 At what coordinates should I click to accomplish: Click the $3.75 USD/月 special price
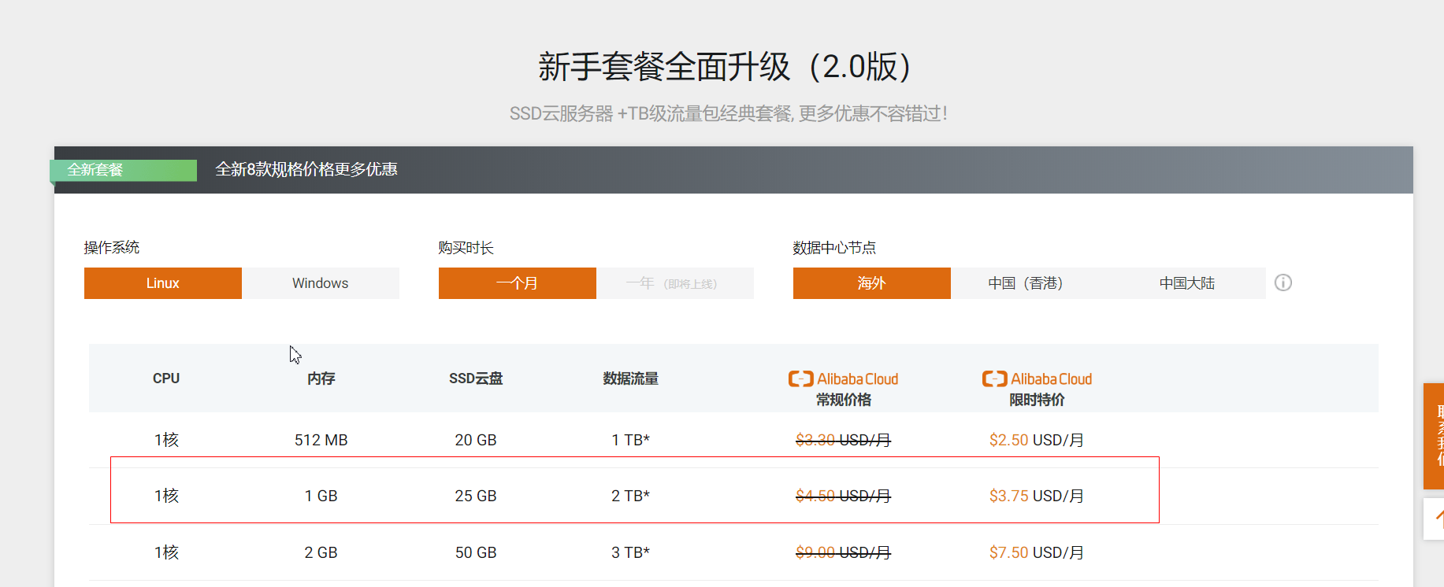pyautogui.click(x=1037, y=496)
